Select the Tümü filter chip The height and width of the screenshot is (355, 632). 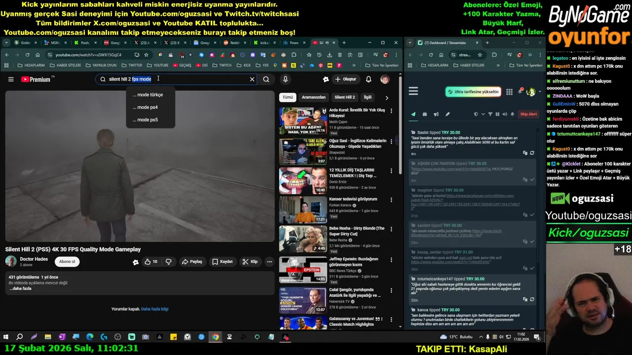click(288, 97)
